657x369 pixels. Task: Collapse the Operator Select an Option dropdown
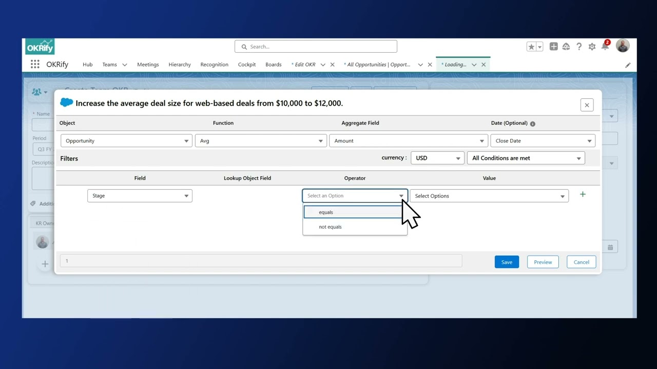point(355,196)
